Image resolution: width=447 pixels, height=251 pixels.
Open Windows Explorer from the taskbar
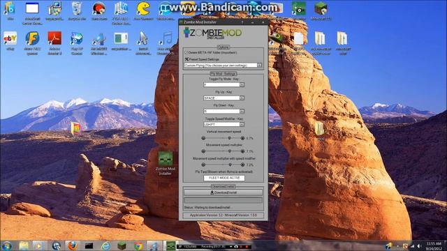pyautogui.click(x=24, y=245)
